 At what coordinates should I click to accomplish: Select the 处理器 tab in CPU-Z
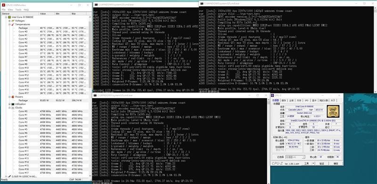tap(276, 100)
